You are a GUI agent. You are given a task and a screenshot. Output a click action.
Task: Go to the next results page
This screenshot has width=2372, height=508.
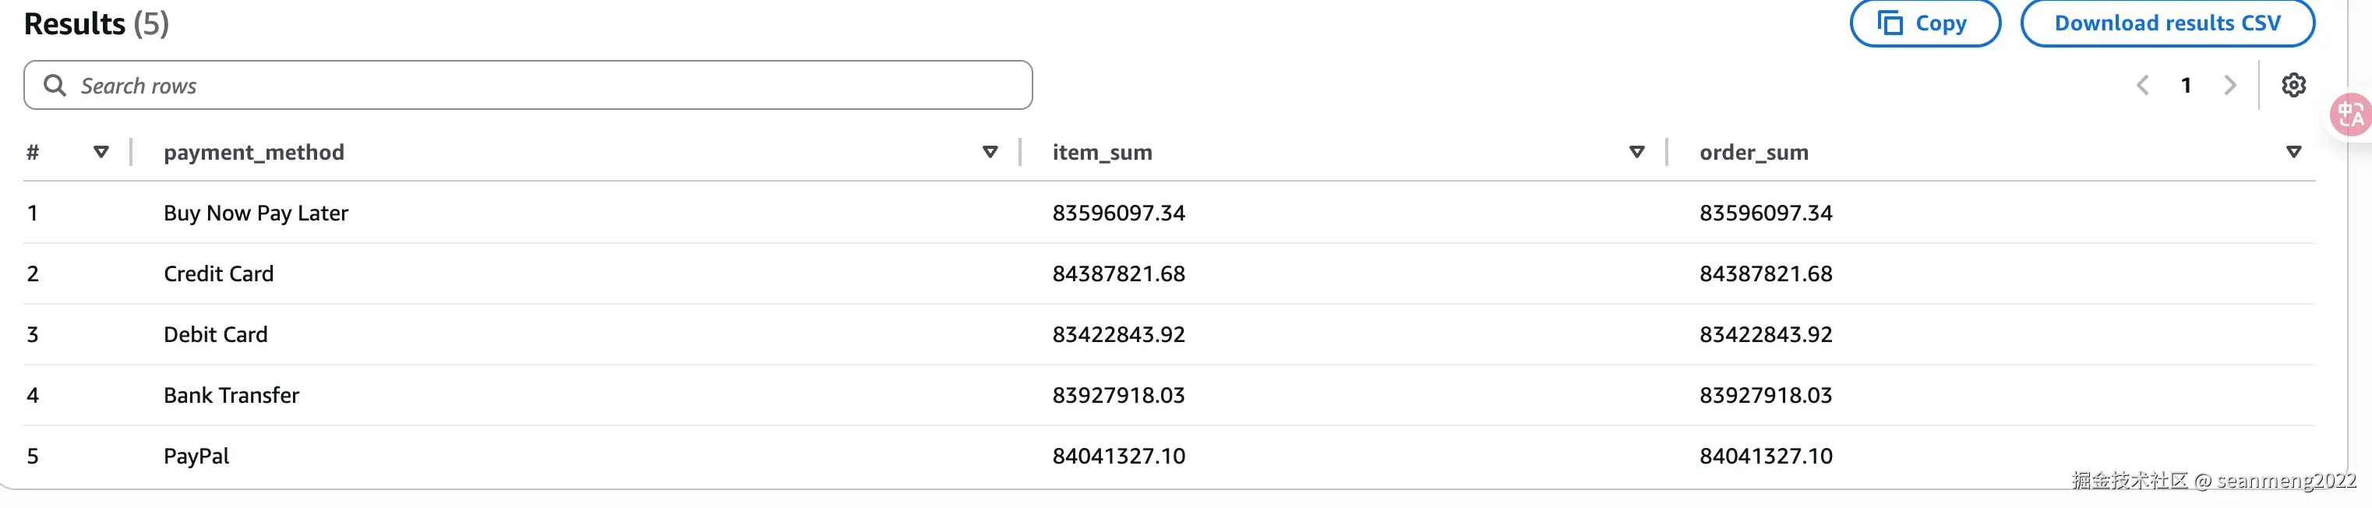pyautogui.click(x=2229, y=86)
